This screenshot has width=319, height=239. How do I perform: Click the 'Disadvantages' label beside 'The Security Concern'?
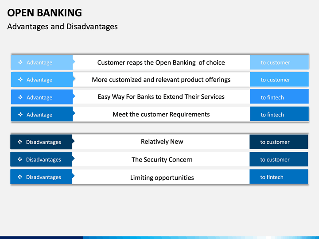pyautogui.click(x=43, y=160)
